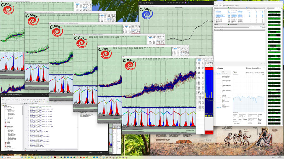Show hidden system tray icons
The image size is (284, 159).
coord(271,157)
